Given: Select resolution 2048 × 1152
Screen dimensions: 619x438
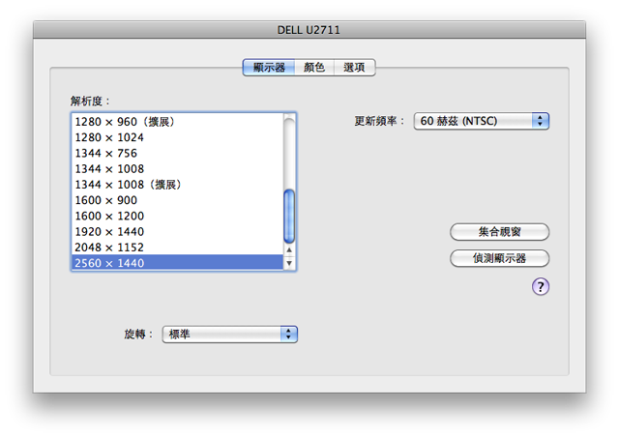Looking at the screenshot, I should (x=177, y=248).
